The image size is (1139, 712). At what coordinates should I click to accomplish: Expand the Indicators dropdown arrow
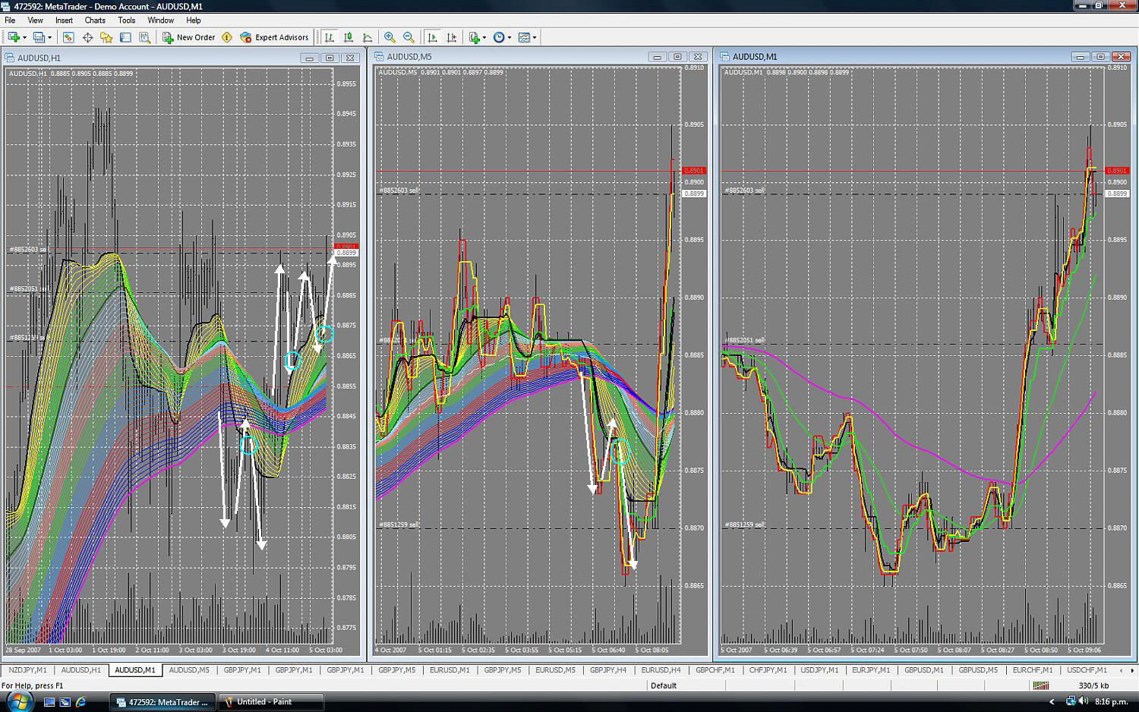coord(484,37)
